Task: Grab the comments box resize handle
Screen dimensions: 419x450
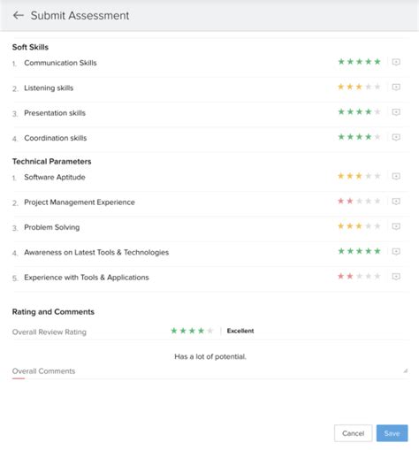Action: click(406, 371)
